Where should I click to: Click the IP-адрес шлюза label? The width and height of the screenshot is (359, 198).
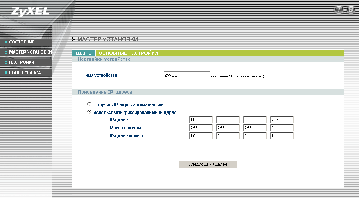tap(126, 136)
